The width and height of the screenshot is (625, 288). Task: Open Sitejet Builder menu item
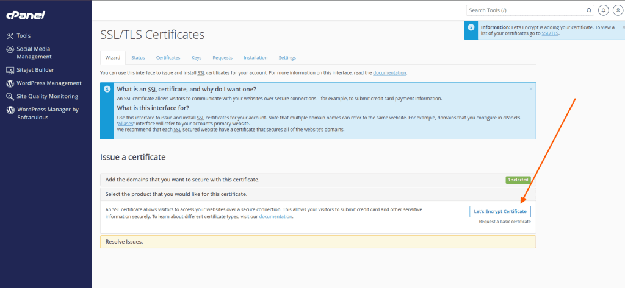(x=35, y=70)
